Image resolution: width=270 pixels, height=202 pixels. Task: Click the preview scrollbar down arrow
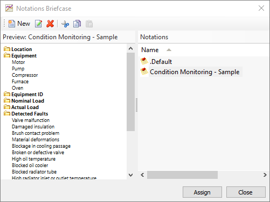tap(131, 175)
